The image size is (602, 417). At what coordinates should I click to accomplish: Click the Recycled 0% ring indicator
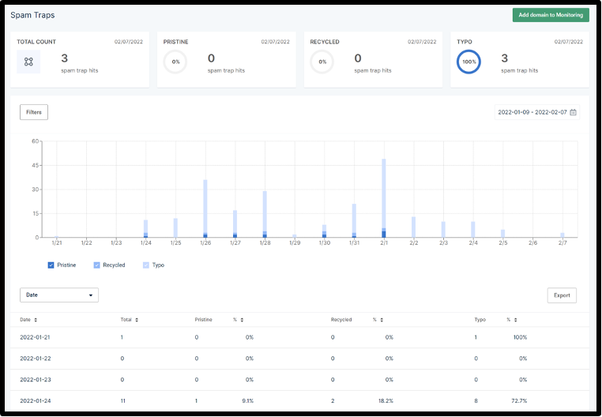[x=322, y=62]
